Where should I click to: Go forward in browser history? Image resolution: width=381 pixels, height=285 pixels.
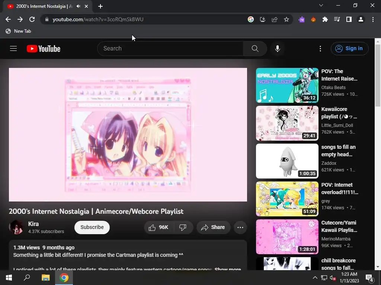pos(20,19)
